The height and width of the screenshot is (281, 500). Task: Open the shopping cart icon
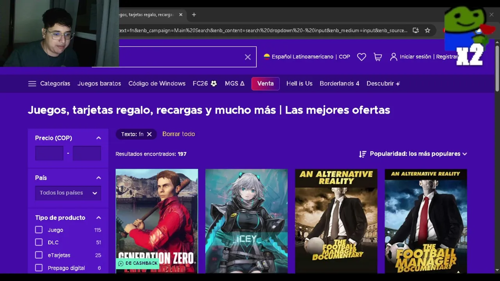pos(378,57)
